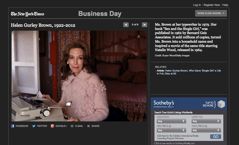Go to the previous slide arrow
Screen dimensions: 239x145
[x=126, y=25]
